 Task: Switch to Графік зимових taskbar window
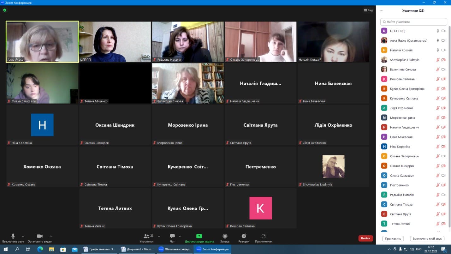point(99,249)
